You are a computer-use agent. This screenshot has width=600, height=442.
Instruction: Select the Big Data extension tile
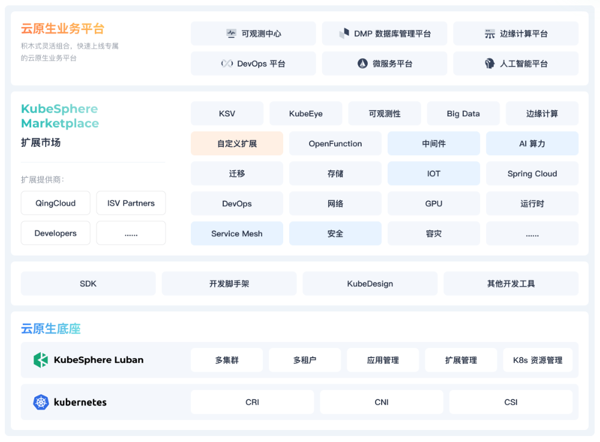(463, 113)
